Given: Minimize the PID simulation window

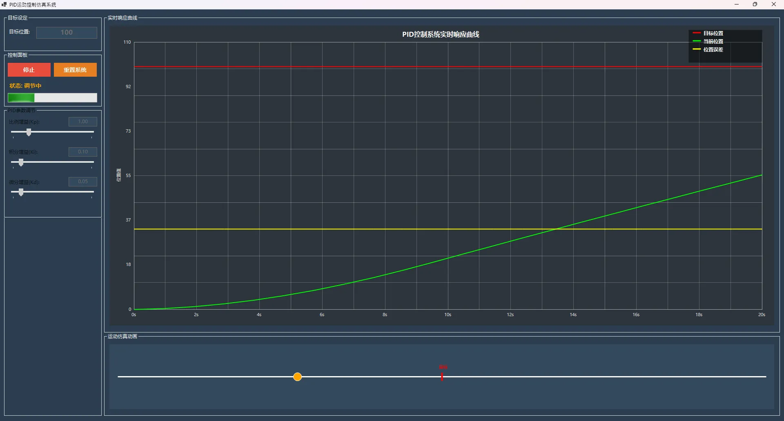Looking at the screenshot, I should point(737,4).
